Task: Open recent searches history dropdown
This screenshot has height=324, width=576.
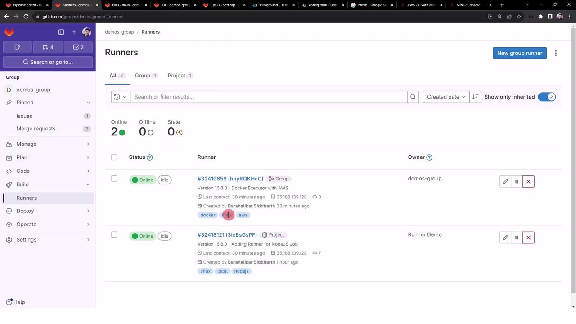Action: (x=121, y=97)
